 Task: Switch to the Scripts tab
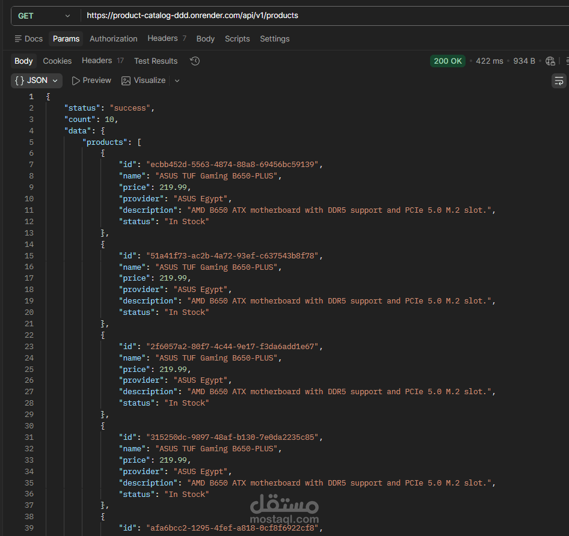[x=238, y=39]
